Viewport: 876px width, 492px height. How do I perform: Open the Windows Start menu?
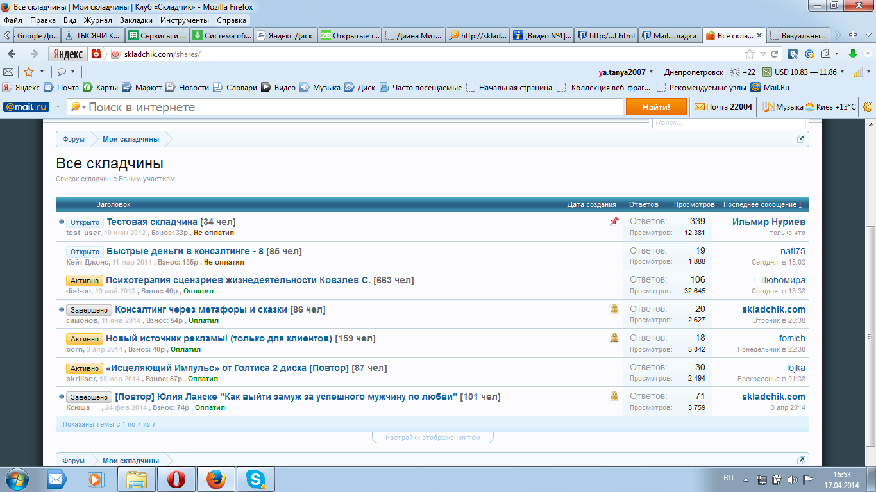(16, 479)
